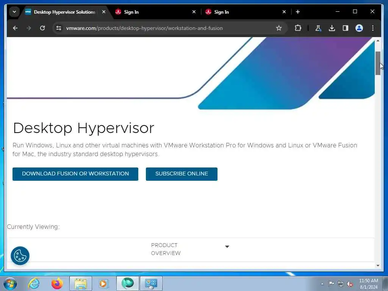Open the Extensions puzzle icon
388x291 pixels.
point(298,28)
